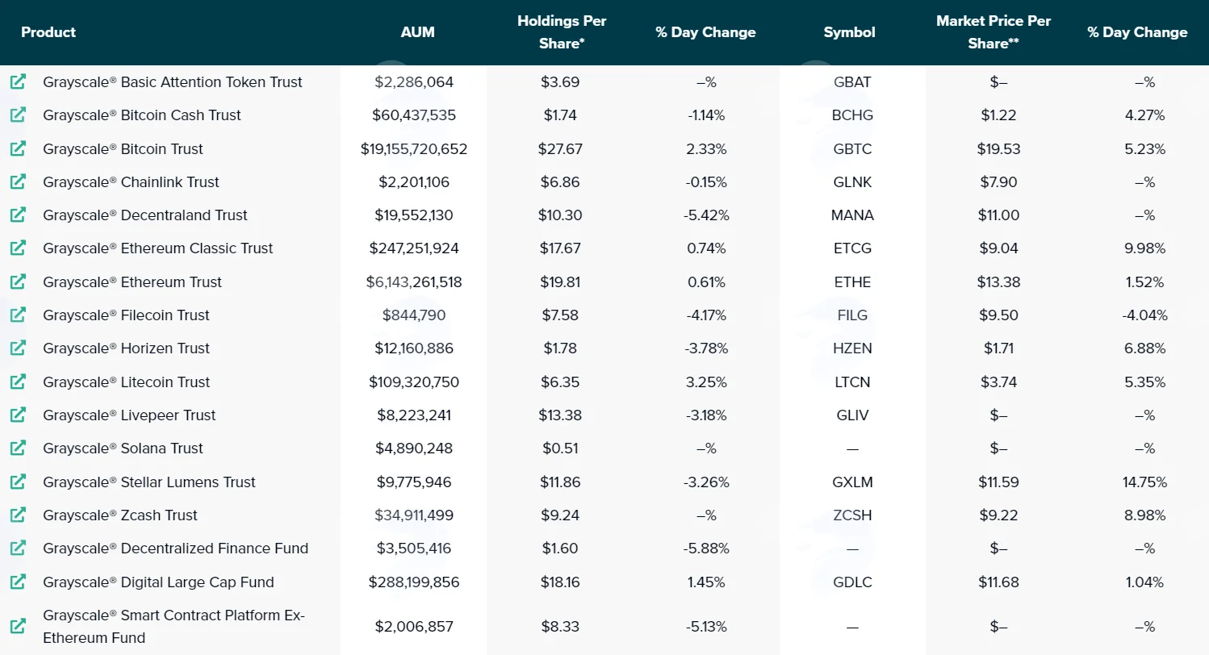Viewport: 1209px width, 655px height.
Task: Sort by the AUM column header
Action: pyautogui.click(x=417, y=32)
